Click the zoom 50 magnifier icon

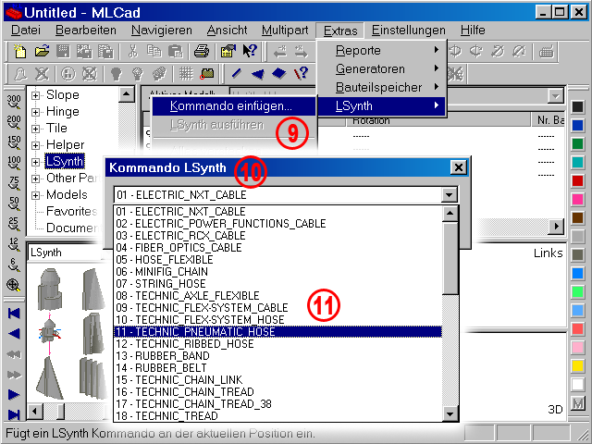pos(14,203)
